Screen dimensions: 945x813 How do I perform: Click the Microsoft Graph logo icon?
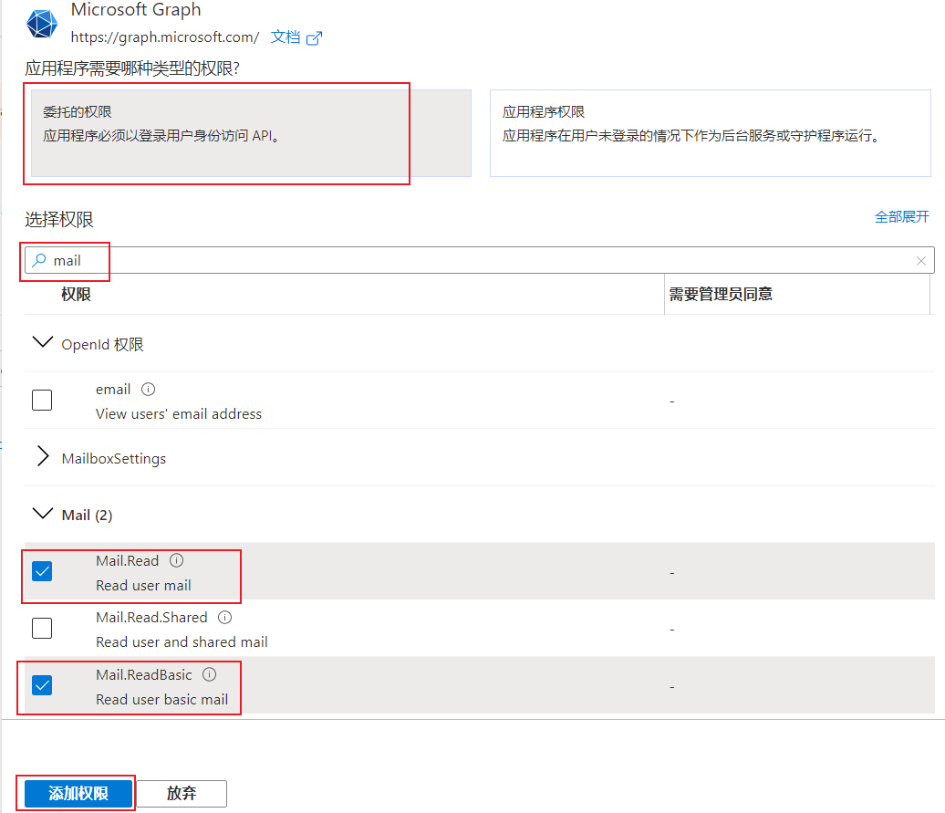click(42, 24)
